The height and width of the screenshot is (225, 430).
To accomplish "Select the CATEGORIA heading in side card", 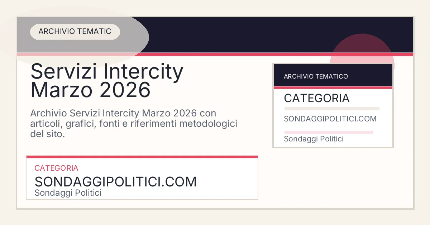I will [316, 98].
